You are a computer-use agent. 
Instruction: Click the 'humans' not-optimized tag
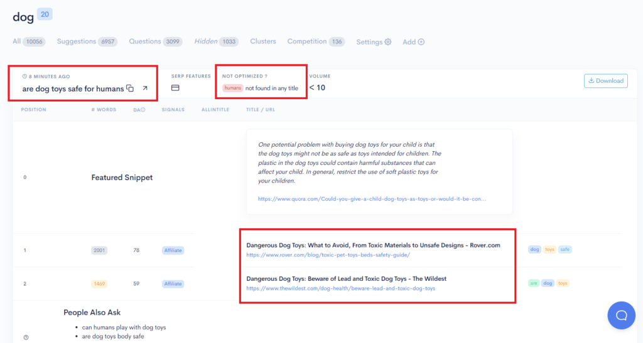(x=232, y=88)
